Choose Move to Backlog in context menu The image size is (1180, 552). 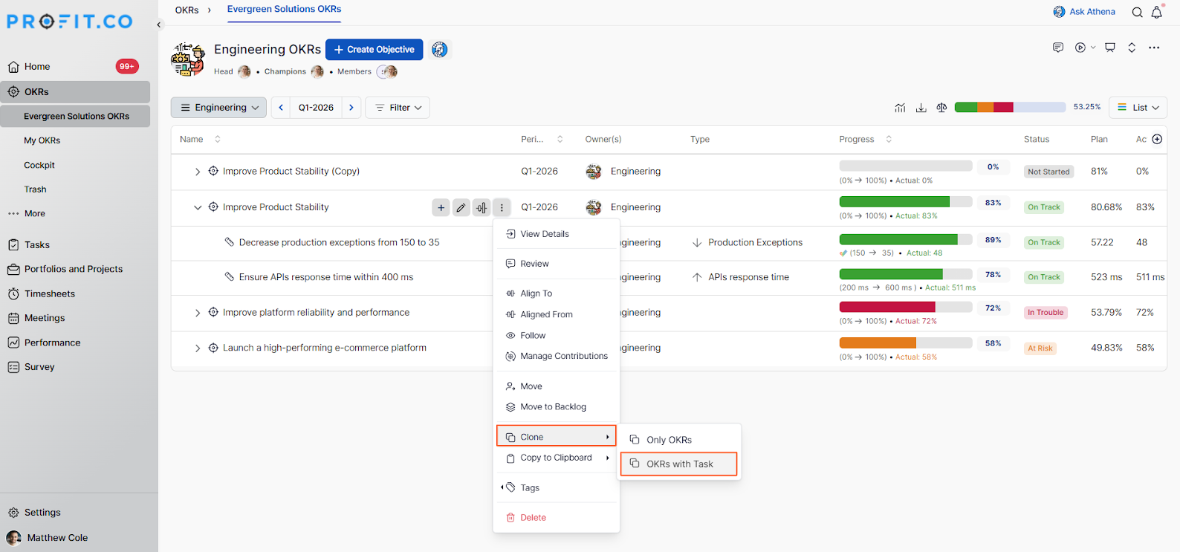click(x=553, y=407)
